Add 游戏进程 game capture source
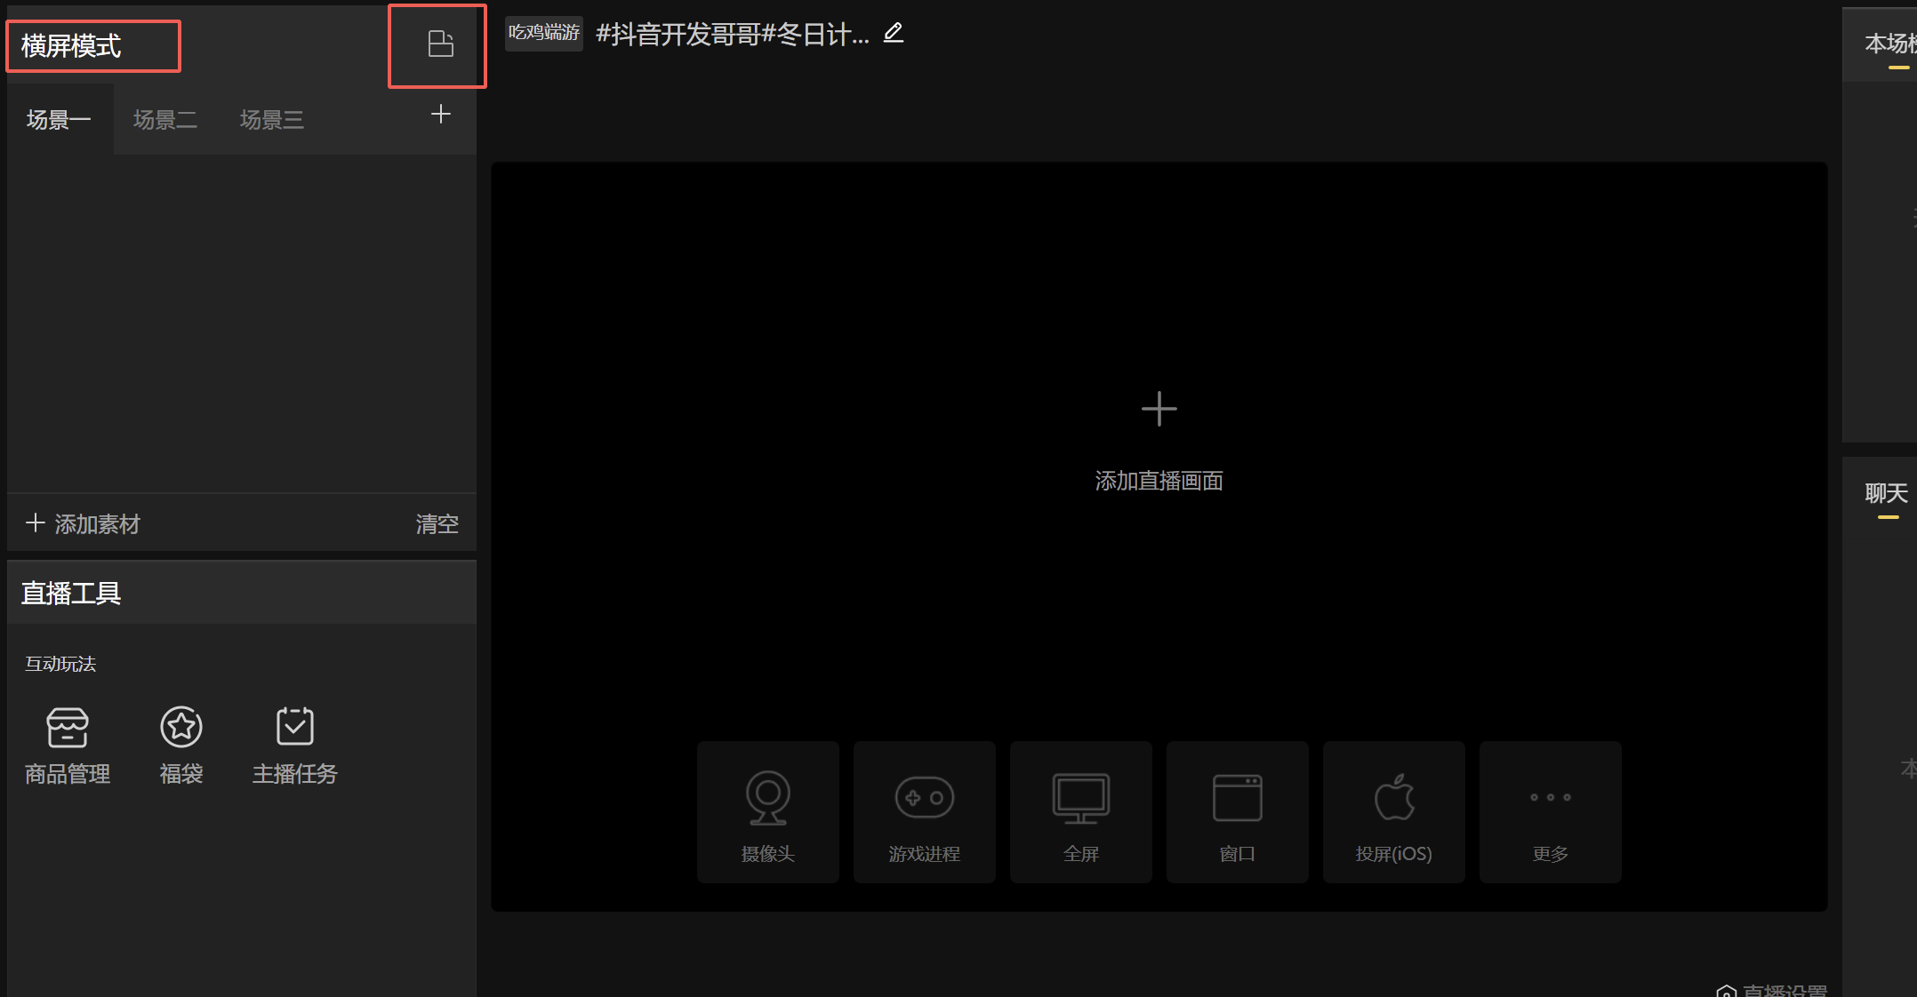 924,812
